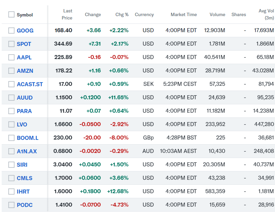
Task: Mark the IHRT row checkbox
Action: coord(11,192)
